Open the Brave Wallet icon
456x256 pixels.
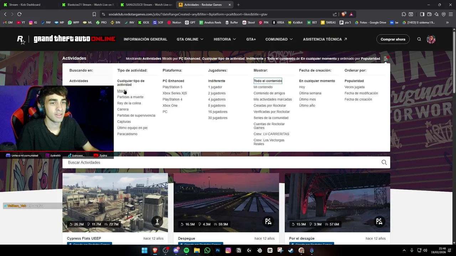click(x=429, y=14)
